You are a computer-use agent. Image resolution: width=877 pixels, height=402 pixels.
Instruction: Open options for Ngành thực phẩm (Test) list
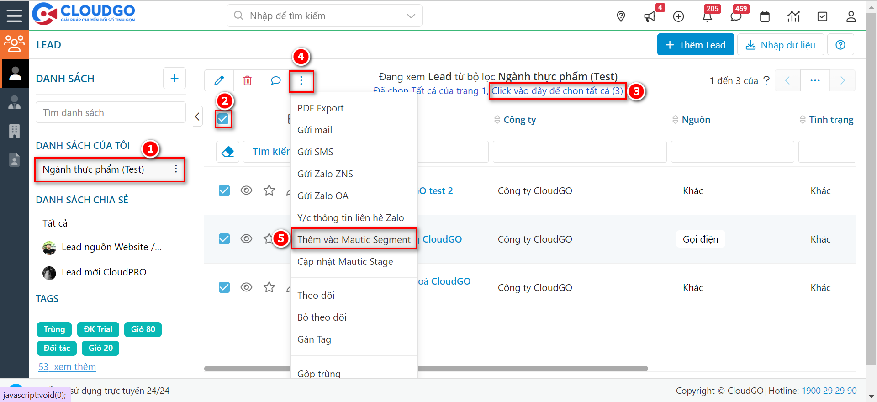pos(176,169)
